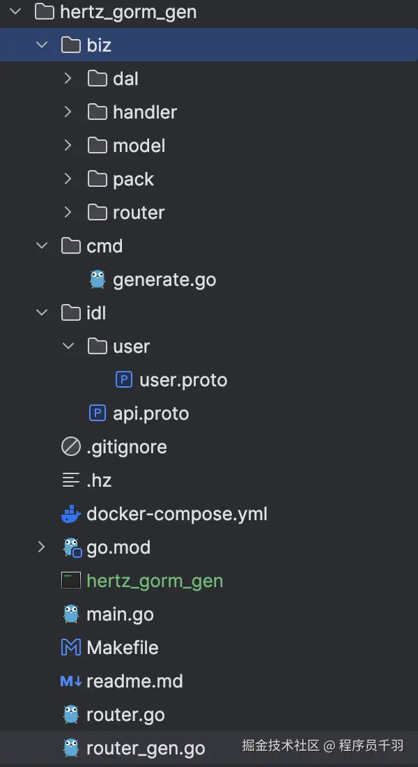
Task: Click the Docker whale icon for docker-compose.yml
Action: point(71,515)
